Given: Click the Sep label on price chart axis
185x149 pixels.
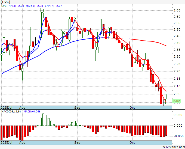Looking at the screenshot, I should pyautogui.click(x=77, y=108).
